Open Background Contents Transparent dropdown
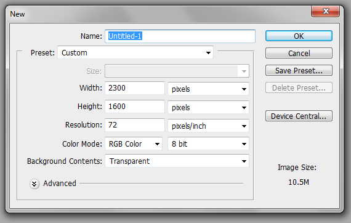351x223 pixels. pos(177,161)
